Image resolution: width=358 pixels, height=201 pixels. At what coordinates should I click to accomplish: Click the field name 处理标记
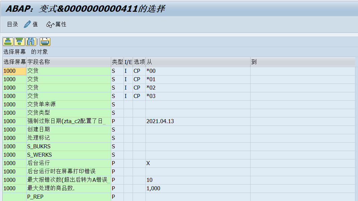(39, 138)
